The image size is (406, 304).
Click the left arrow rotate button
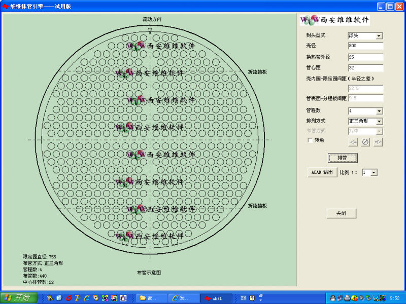(353, 142)
